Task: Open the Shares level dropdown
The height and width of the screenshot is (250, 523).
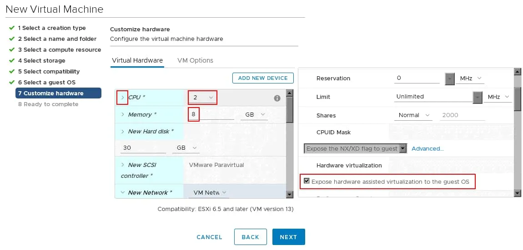Action: pos(414,115)
